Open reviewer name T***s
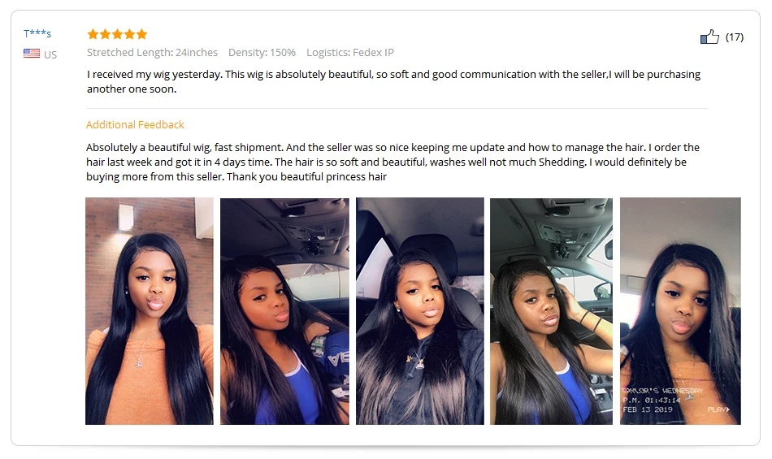This screenshot has width=772, height=459. 37,33
